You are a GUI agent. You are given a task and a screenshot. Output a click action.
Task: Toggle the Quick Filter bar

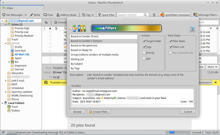pos(106,15)
